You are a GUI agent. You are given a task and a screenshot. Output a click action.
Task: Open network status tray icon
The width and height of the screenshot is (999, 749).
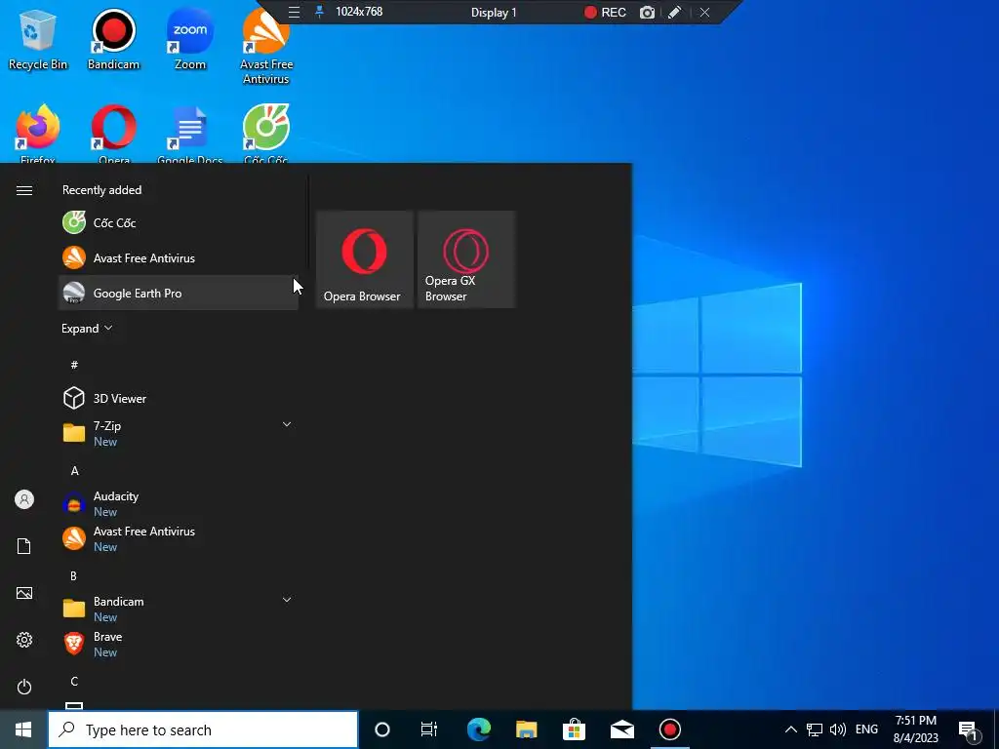click(x=815, y=729)
